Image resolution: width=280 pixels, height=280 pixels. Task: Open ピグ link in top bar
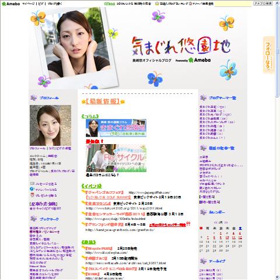tap(41, 3)
